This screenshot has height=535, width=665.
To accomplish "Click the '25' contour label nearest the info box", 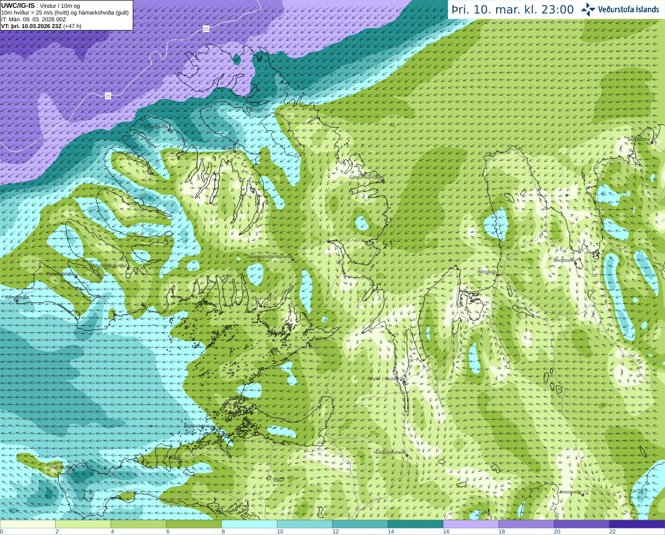I will coord(206,29).
